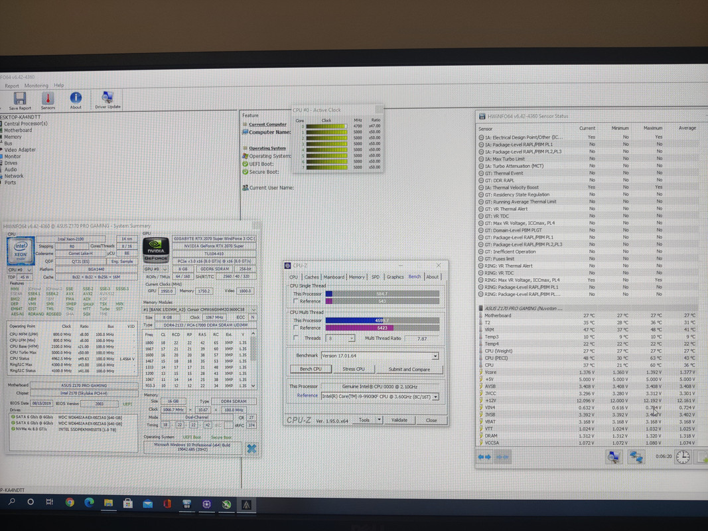Click the NVMe drive green status icon

point(13,429)
